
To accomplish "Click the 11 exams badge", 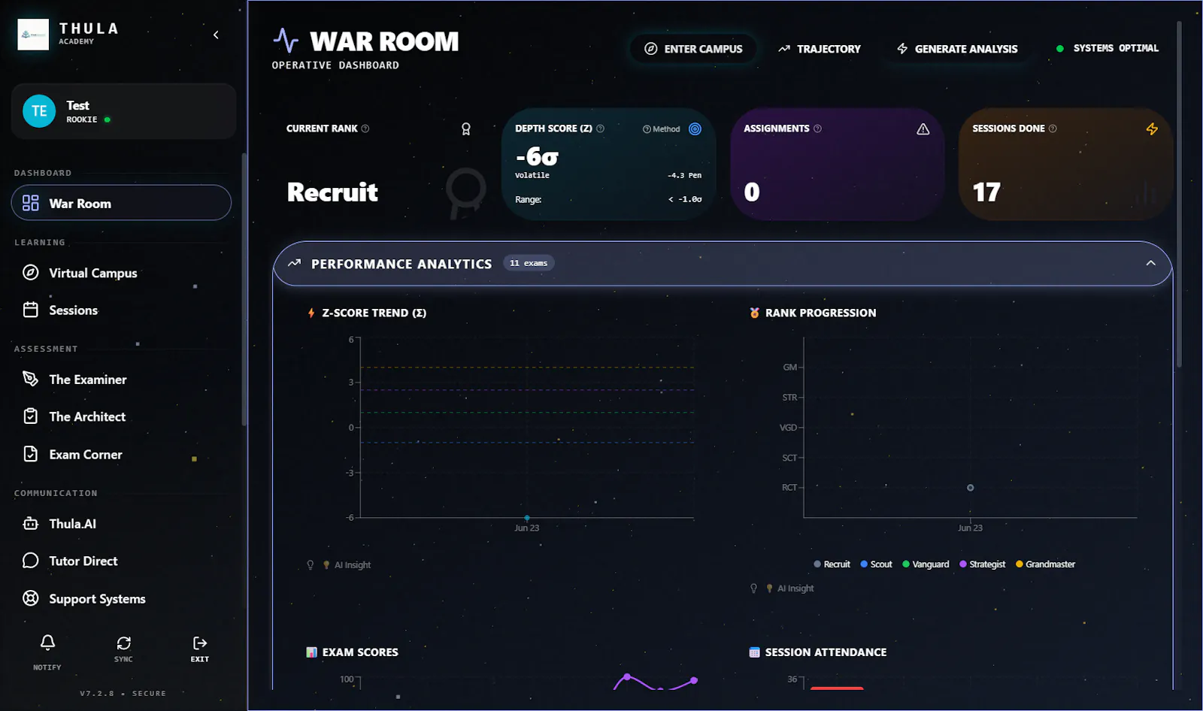I will 529,263.
